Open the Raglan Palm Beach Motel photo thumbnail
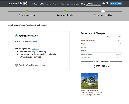129x104 pixels. tap(89, 81)
